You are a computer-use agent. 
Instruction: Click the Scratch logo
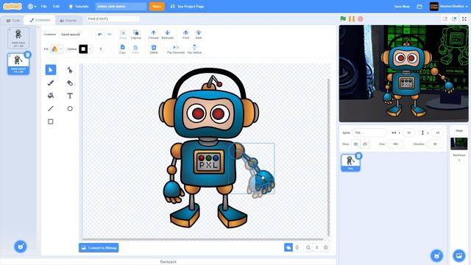13,7
